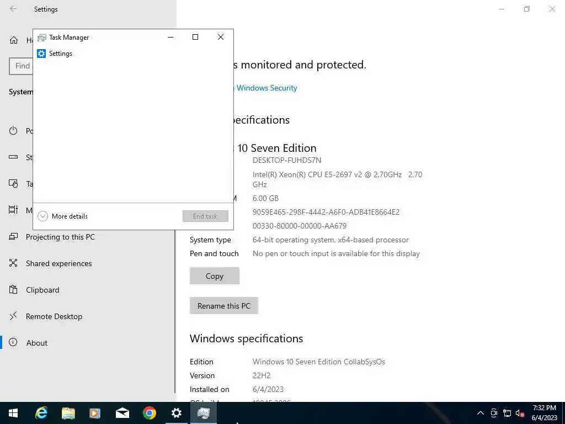This screenshot has width=565, height=424.
Task: Click the Windows 10 Seven Edition CollabSysOs text
Action: (319, 362)
